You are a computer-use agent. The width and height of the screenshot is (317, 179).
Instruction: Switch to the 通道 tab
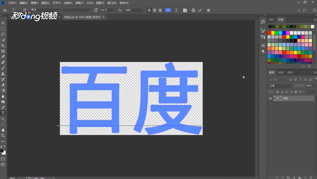point(281,72)
